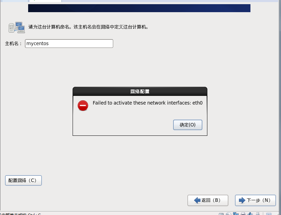This screenshot has height=215, width=281.
Task: Click the 返回 (B) back button
Action: tap(208, 200)
